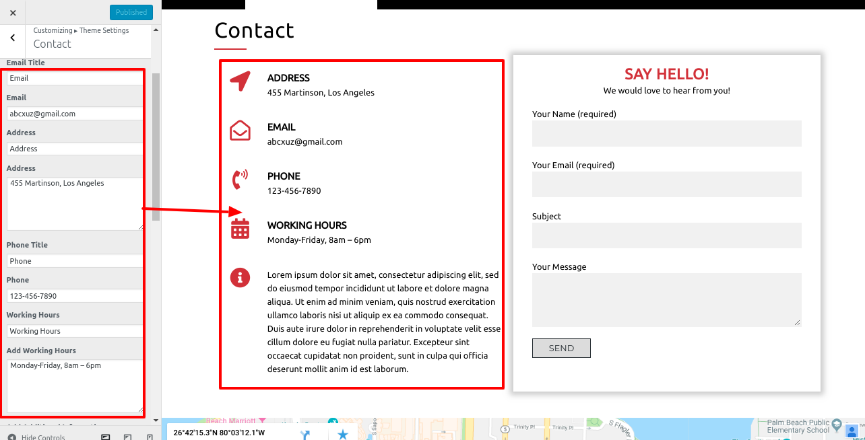Switch to mobile preview device icon

[x=150, y=437]
